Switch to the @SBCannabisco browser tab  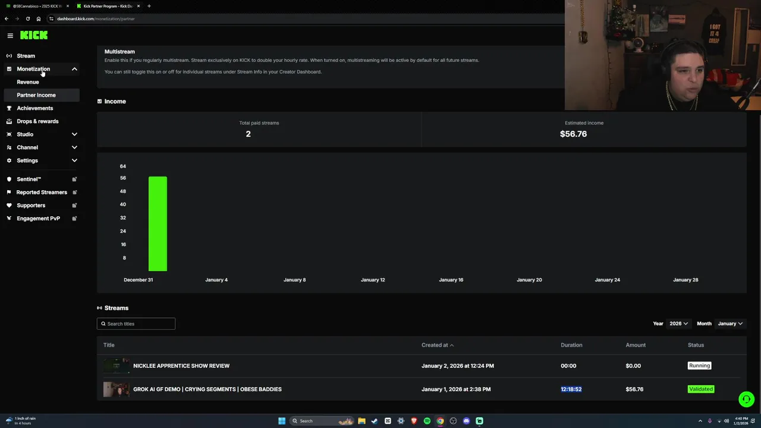click(37, 6)
